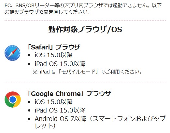The width and height of the screenshot is (170, 133).
Task: Click the 動作対象ブラウザ/OS title
Action: tap(85, 29)
